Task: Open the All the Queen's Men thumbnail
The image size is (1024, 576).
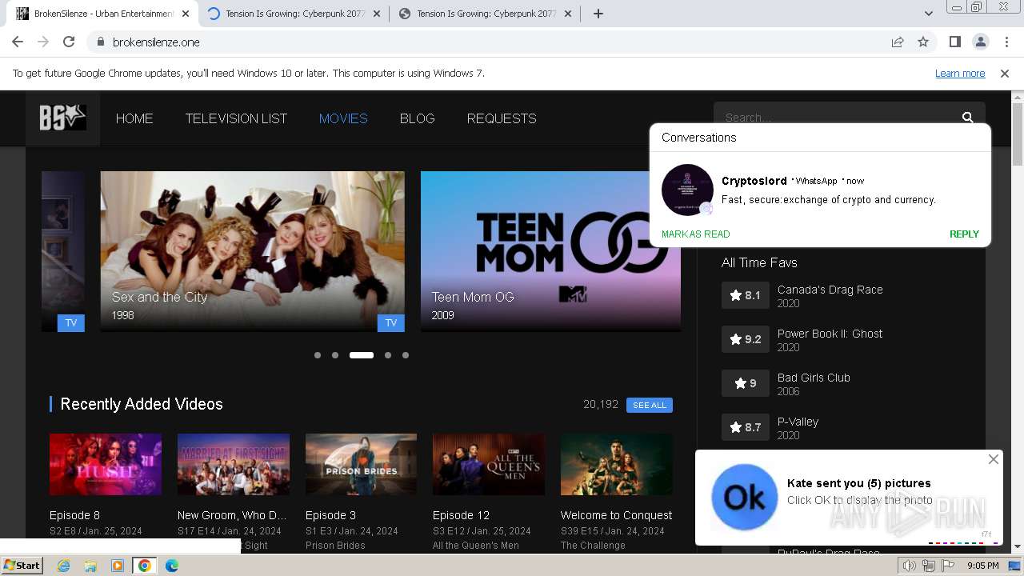Action: (x=489, y=465)
